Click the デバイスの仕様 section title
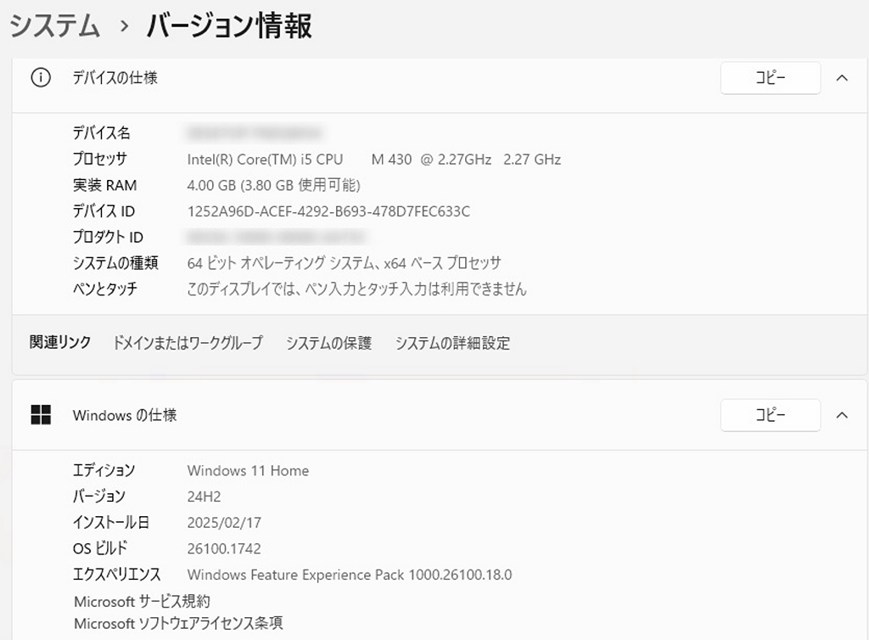869x640 pixels. click(x=115, y=77)
